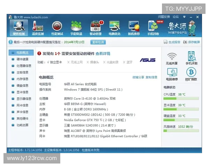The image size is (209, 167).
Task: Click the 风扇转速 progress bar
Action: point(181,131)
